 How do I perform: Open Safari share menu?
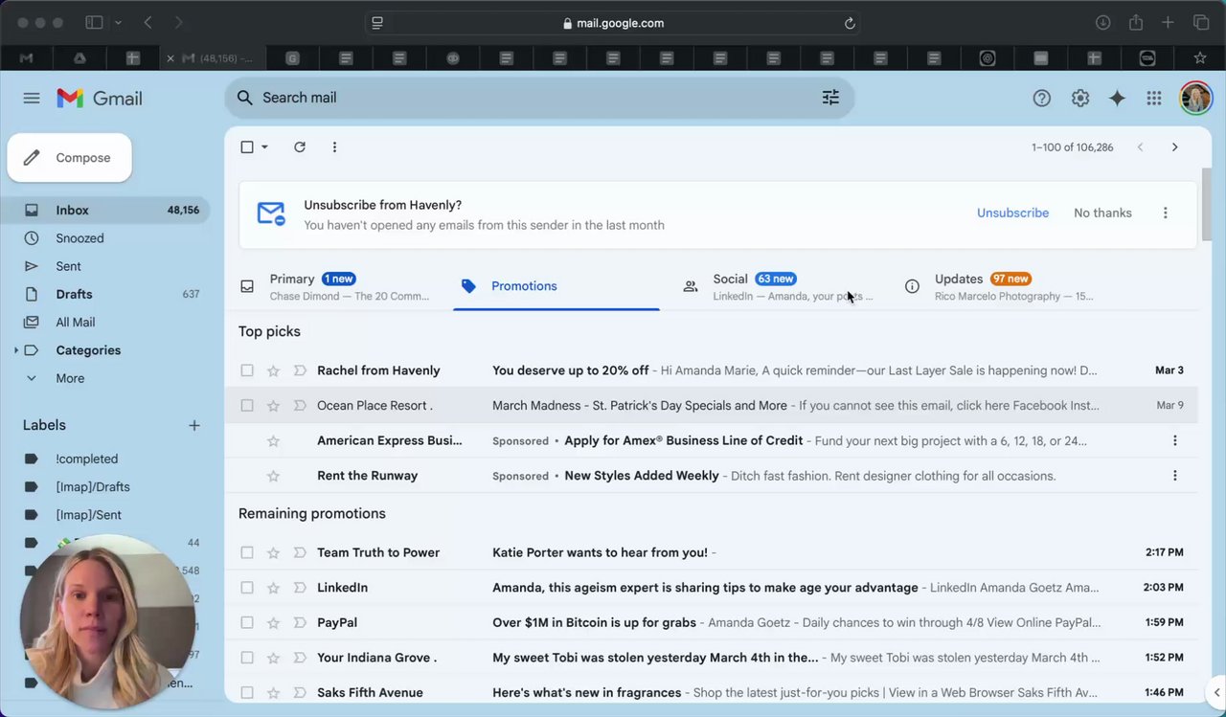pos(1136,23)
